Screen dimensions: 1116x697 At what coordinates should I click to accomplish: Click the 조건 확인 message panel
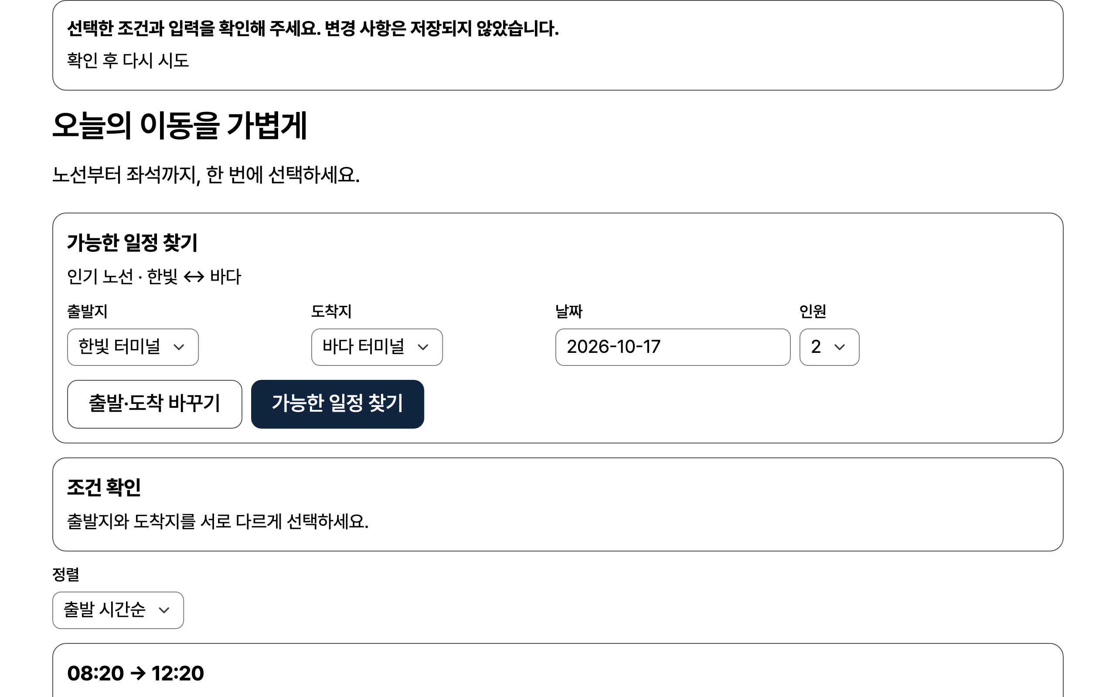(558, 504)
